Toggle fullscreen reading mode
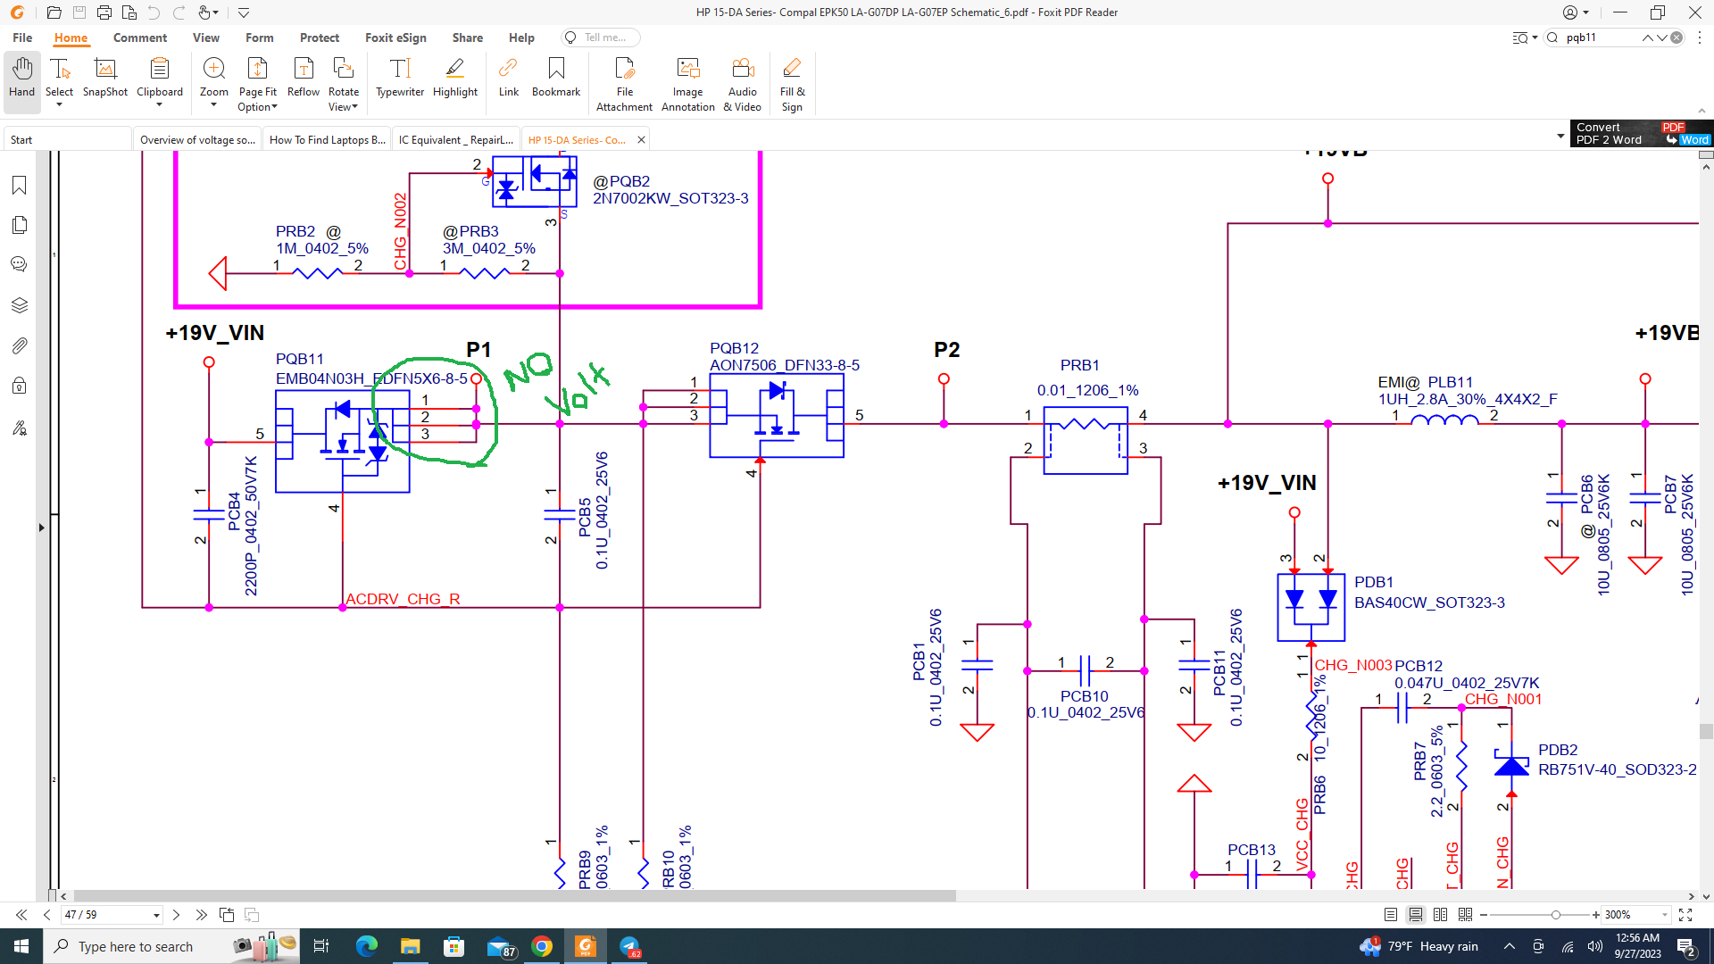This screenshot has width=1714, height=964. pos(1685,915)
